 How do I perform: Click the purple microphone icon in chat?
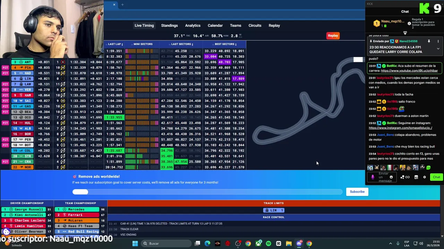pyautogui.click(x=373, y=177)
